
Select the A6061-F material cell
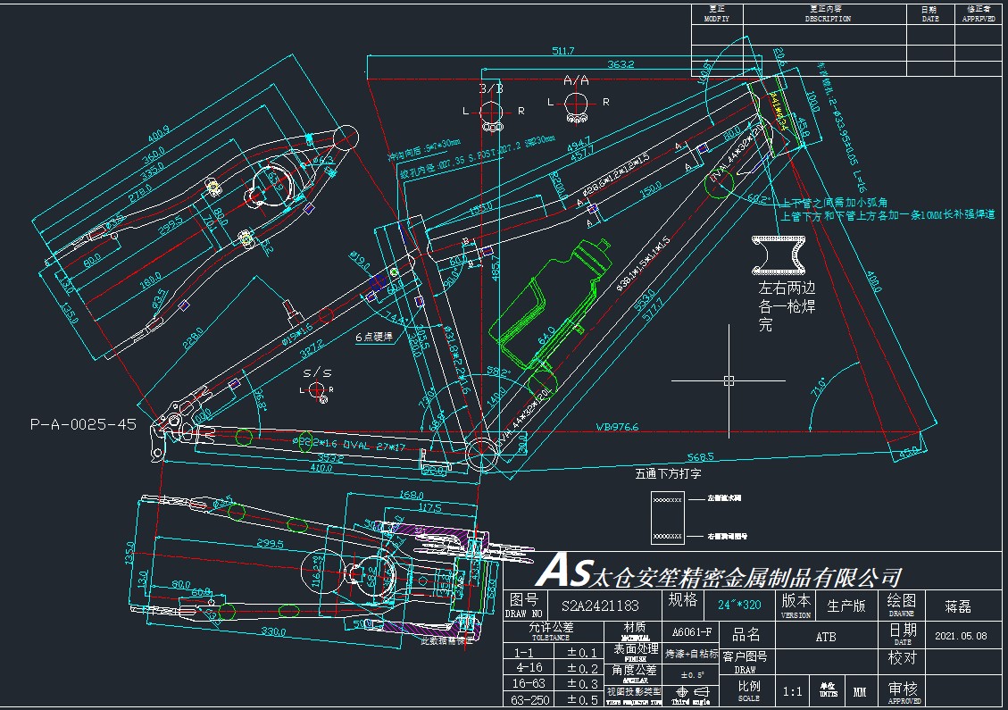point(691,631)
